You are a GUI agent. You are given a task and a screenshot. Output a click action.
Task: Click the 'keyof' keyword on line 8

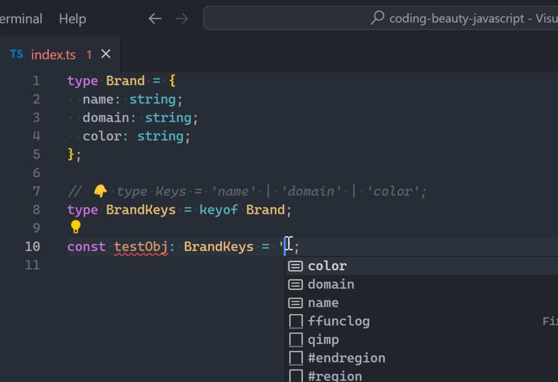pos(218,210)
